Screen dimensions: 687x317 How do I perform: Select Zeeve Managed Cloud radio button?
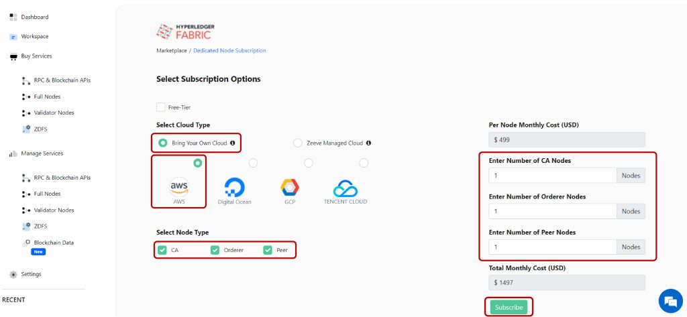[x=297, y=143]
